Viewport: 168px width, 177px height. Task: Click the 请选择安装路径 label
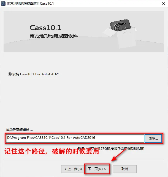coord(19,129)
